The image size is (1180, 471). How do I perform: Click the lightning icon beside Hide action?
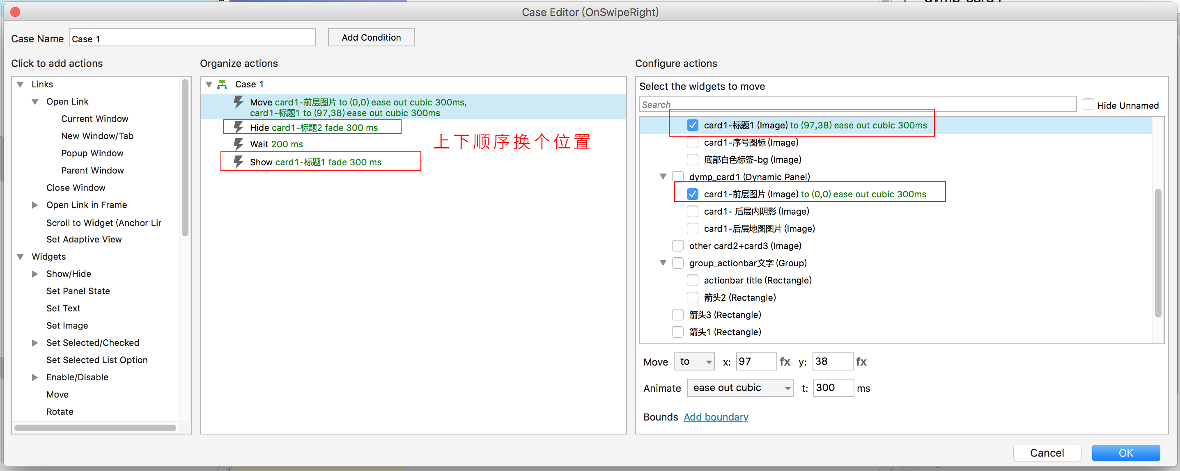pyautogui.click(x=238, y=127)
